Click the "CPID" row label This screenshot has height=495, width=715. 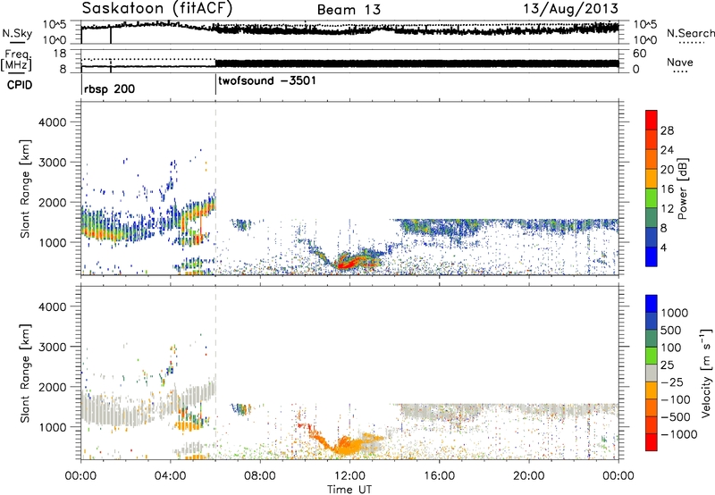tap(20, 85)
